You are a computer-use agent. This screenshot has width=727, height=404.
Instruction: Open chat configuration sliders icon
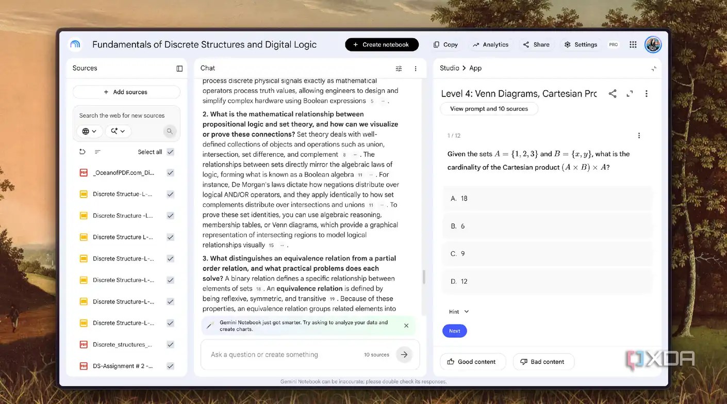tap(399, 68)
